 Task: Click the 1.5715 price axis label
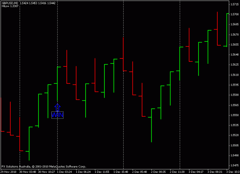coord(235,4)
